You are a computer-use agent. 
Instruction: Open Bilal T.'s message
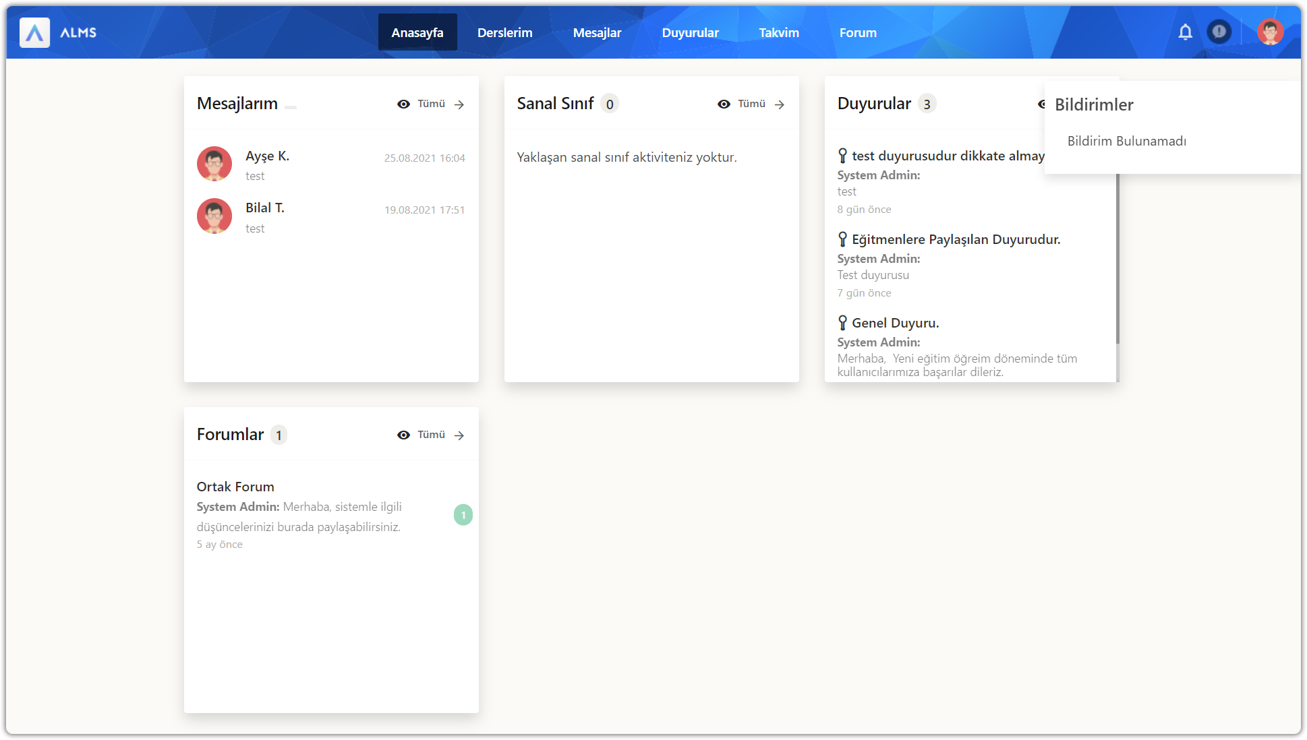(x=264, y=208)
